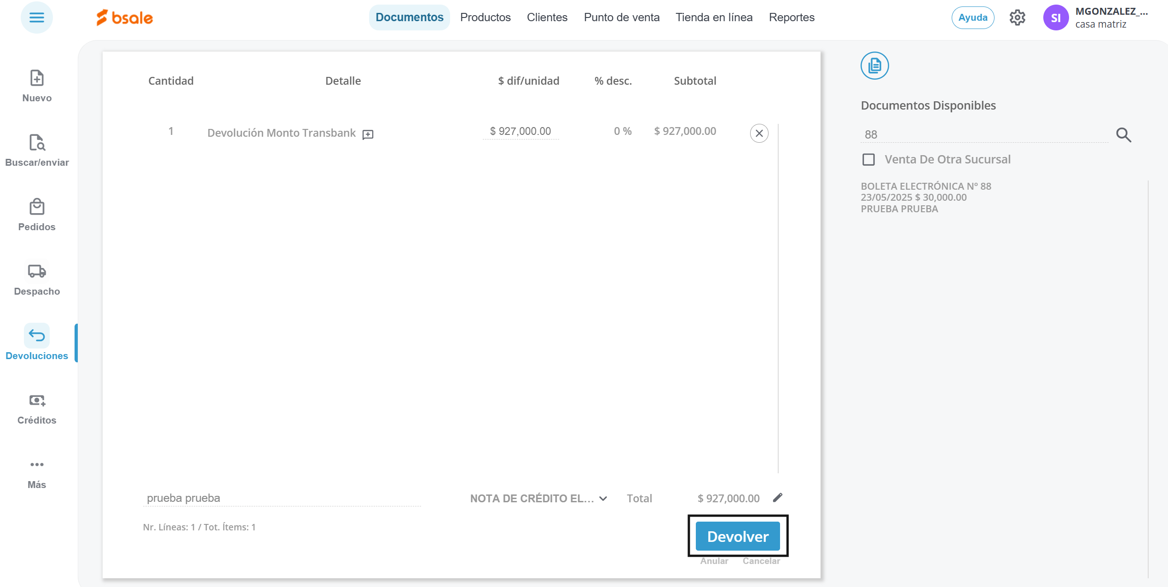
Task: Click the add-note icon beside Devolución Monto Transbank
Action: [368, 134]
